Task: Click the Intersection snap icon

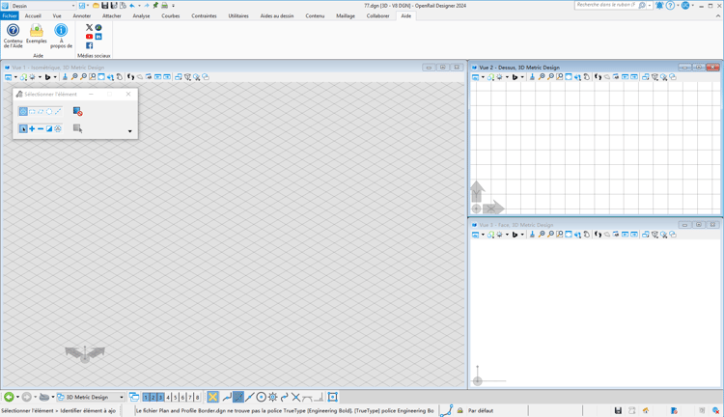Action: (x=296, y=397)
